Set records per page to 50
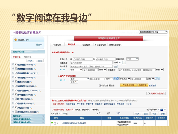The height and width of the screenshot is (134, 178). [164, 110]
